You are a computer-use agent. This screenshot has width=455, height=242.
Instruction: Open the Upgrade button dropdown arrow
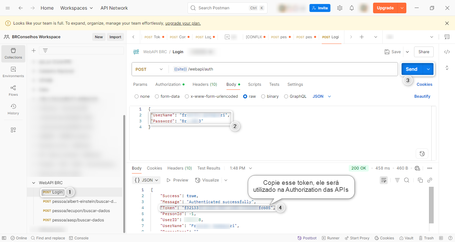click(x=402, y=8)
